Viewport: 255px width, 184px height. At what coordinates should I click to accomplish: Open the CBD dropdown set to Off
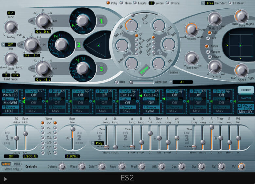click(x=9, y=45)
